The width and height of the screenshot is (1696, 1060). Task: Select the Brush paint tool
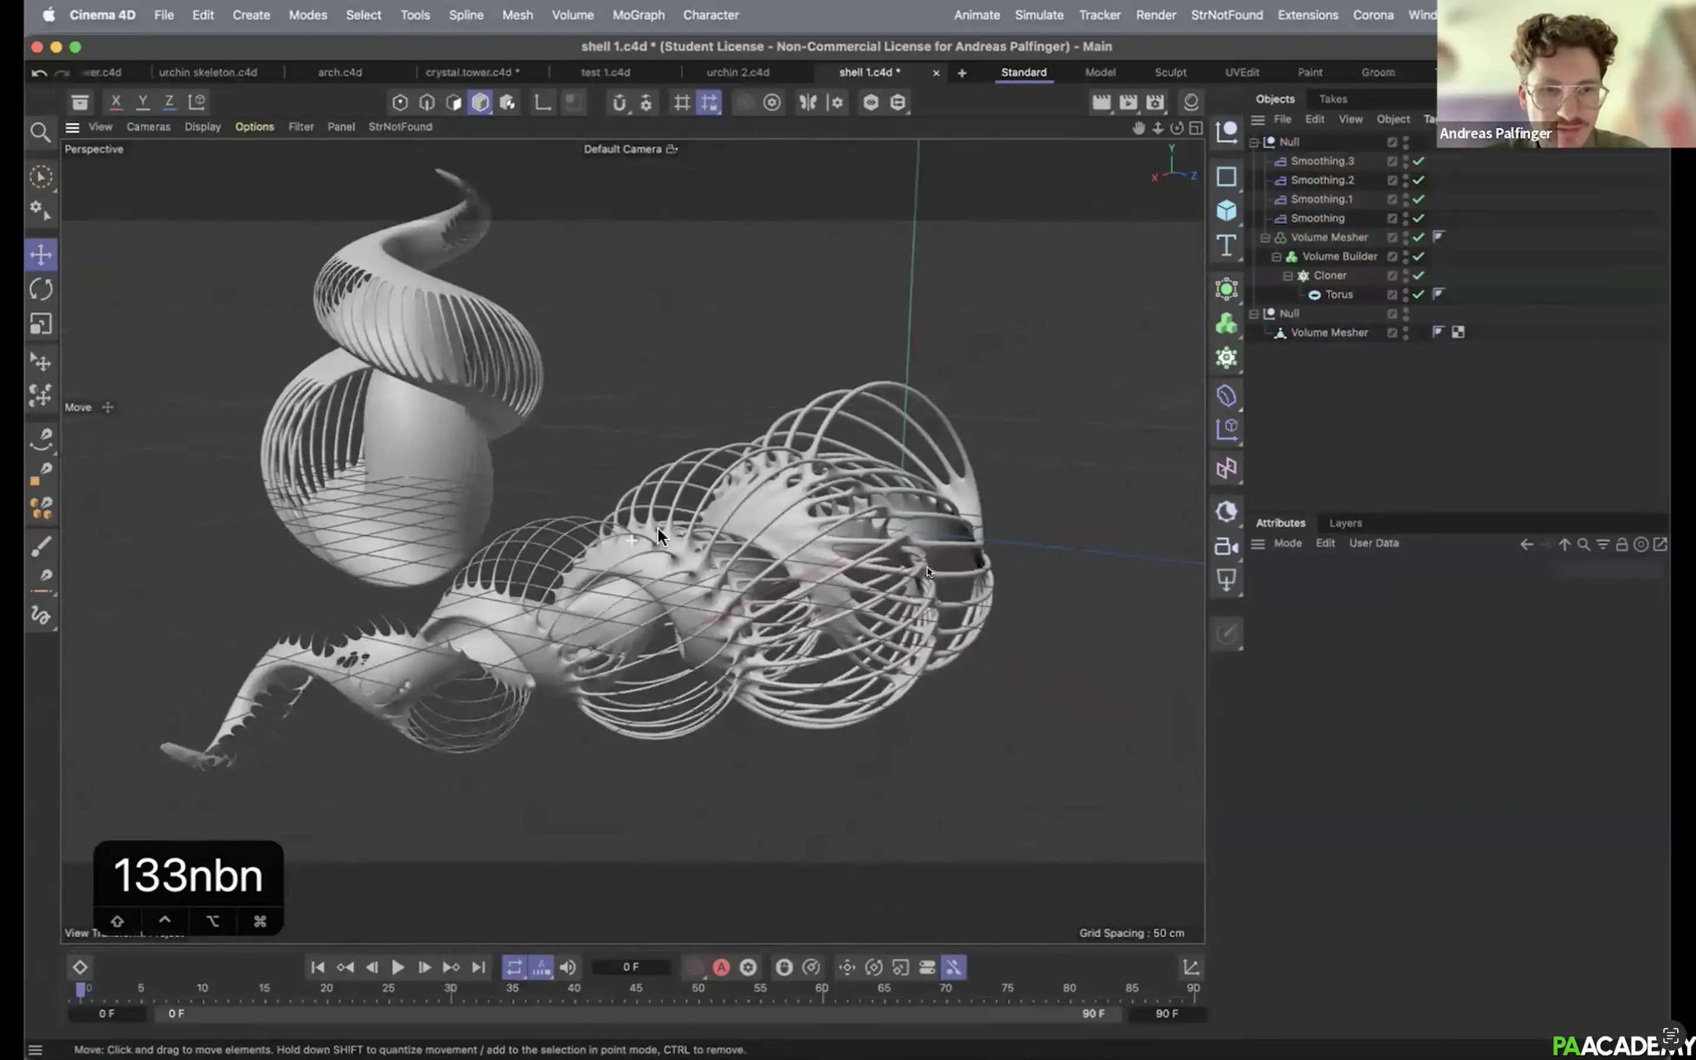(41, 546)
